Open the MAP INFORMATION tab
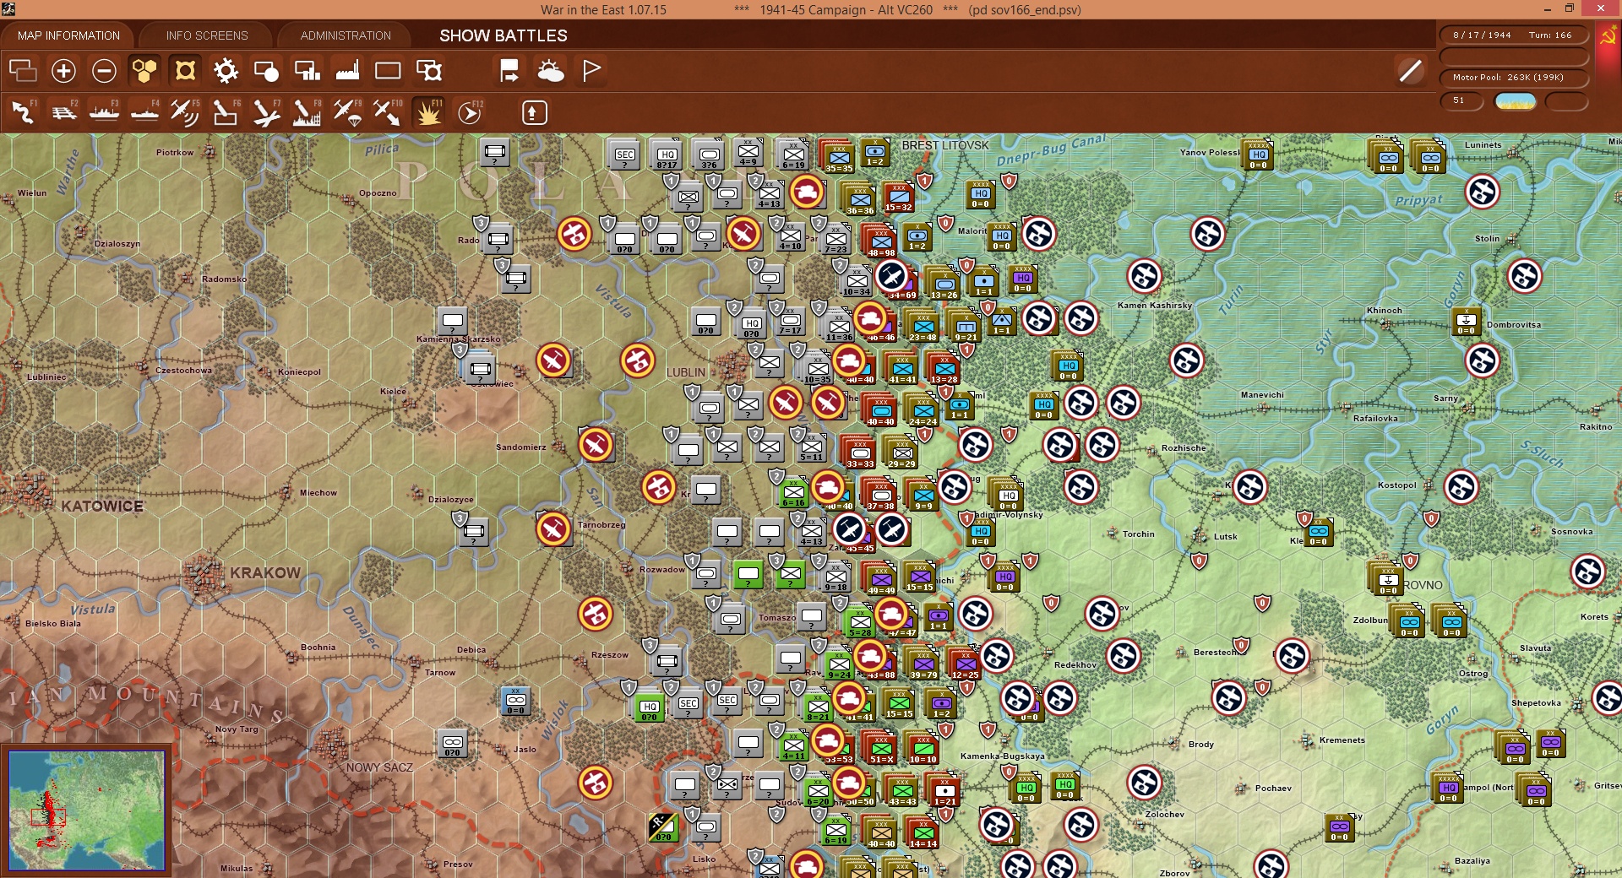 coord(68,35)
